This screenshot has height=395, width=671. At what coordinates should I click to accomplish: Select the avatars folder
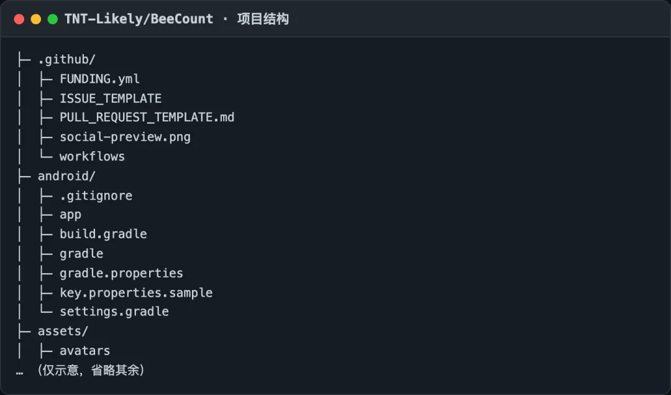[x=84, y=351]
